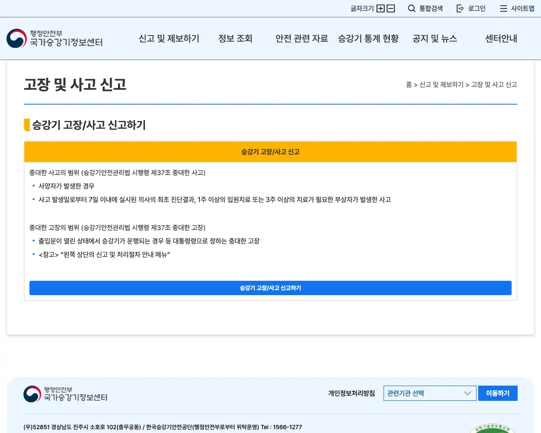
Task: Open the 사이트맵 hamburger icon
Action: 503,8
